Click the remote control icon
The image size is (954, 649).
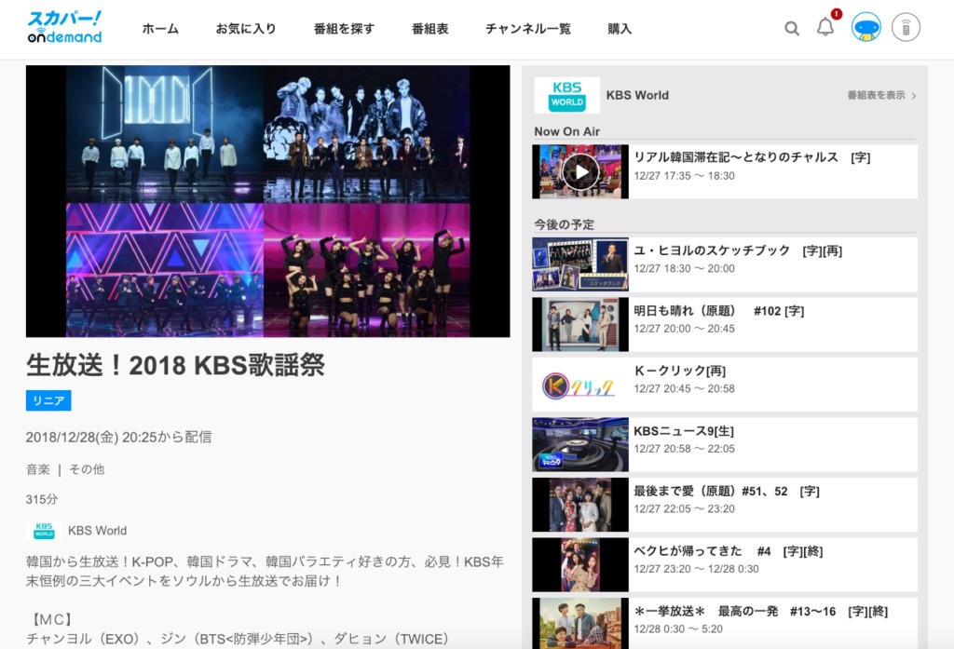pos(906,27)
